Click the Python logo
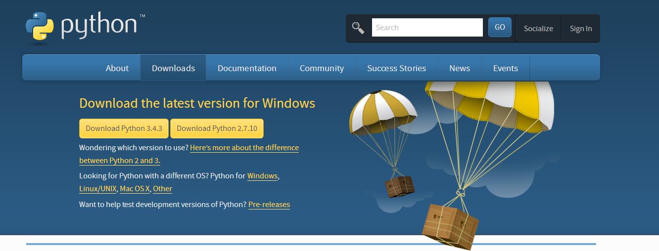 (85, 28)
